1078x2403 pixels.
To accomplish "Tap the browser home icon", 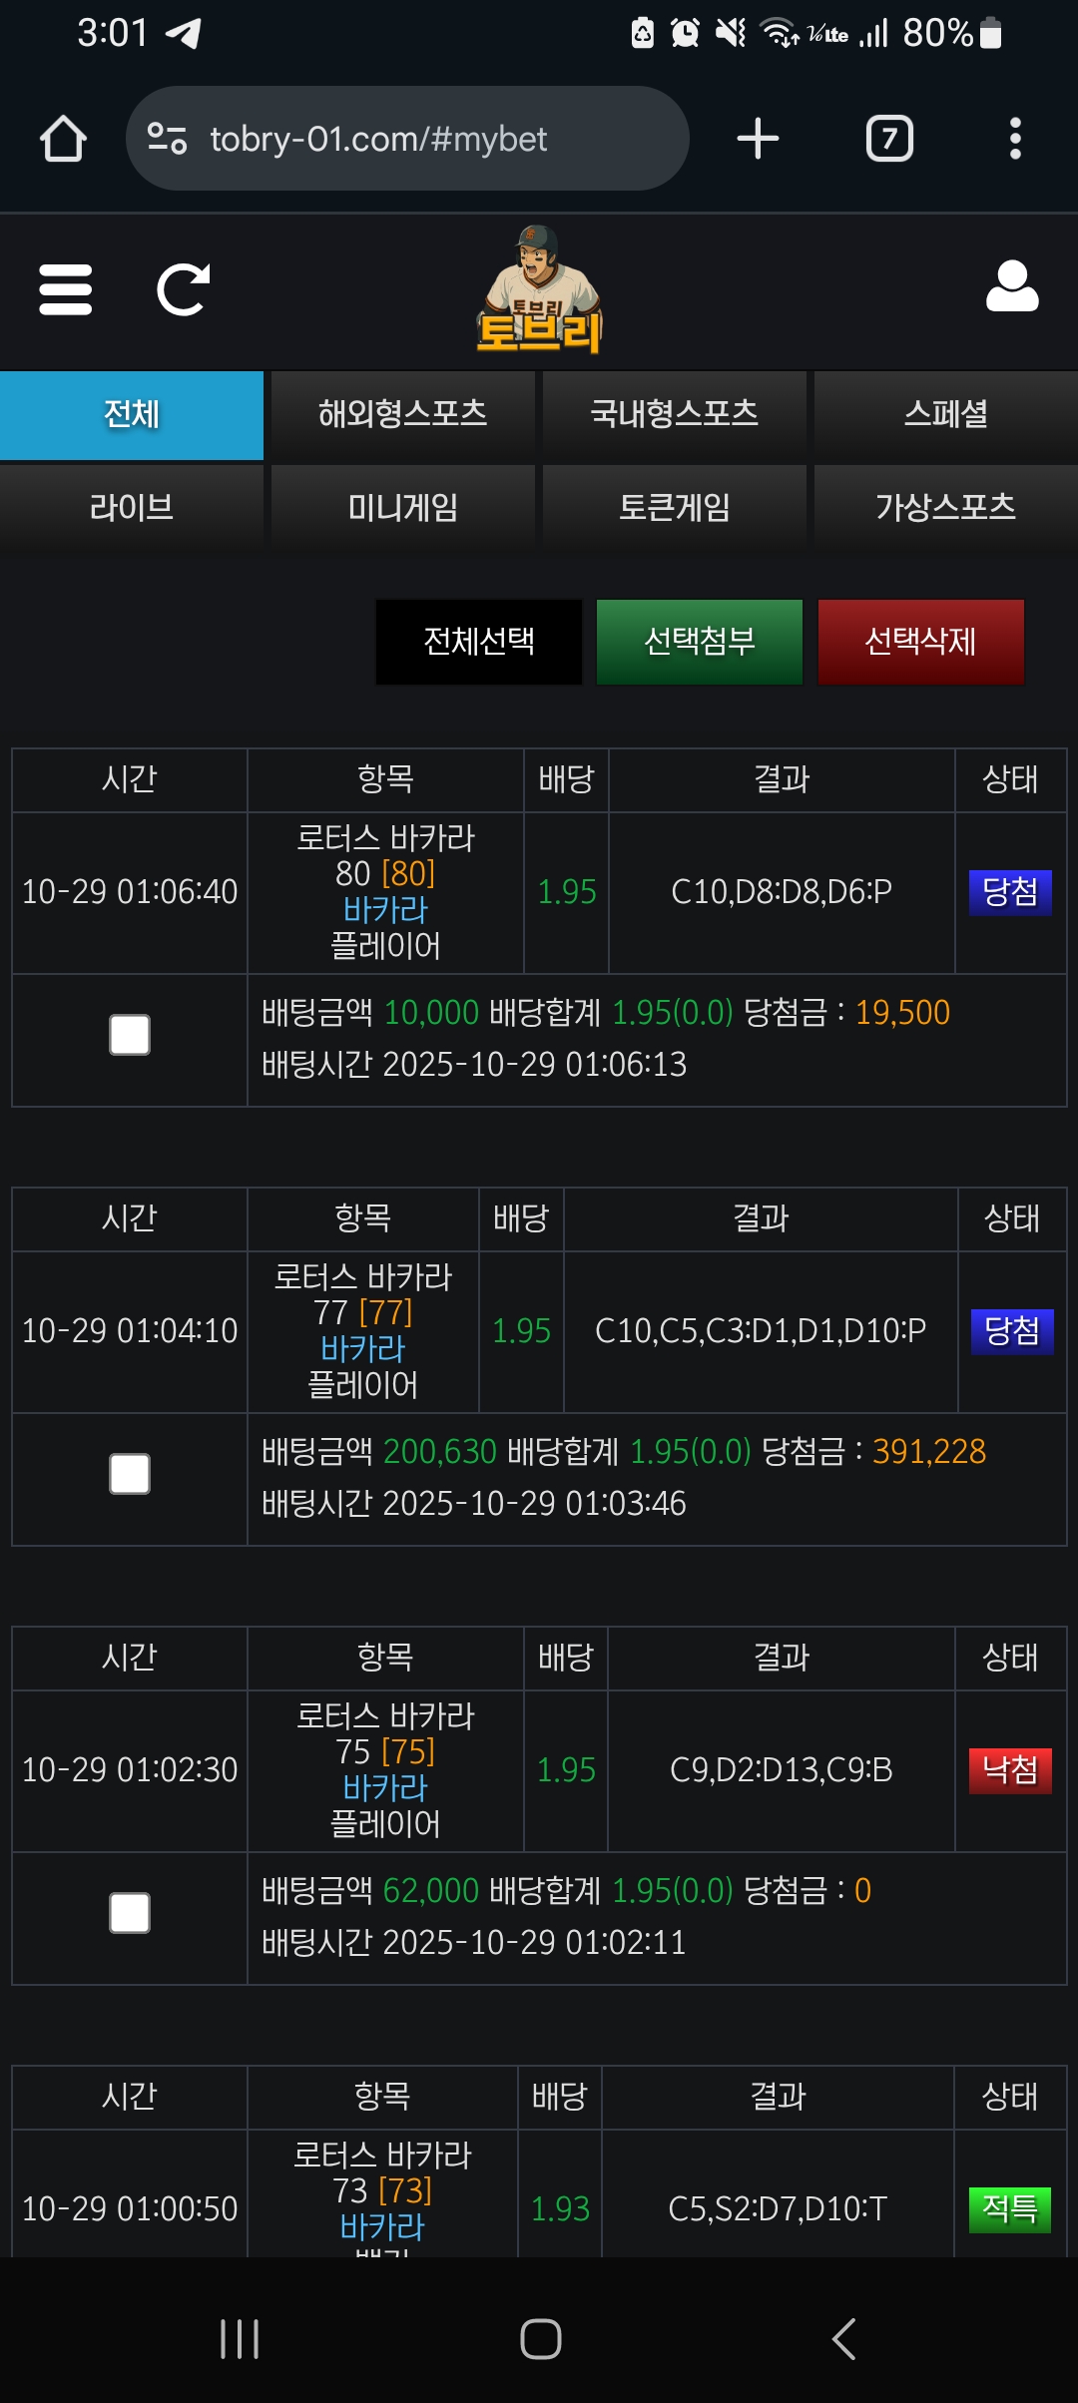I will pos(63,139).
